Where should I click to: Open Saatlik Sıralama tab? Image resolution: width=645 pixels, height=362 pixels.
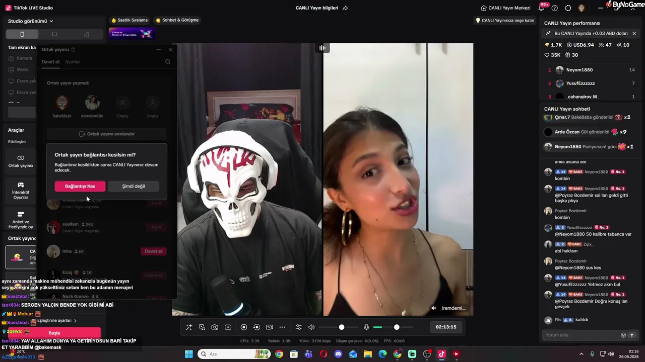[x=130, y=20]
